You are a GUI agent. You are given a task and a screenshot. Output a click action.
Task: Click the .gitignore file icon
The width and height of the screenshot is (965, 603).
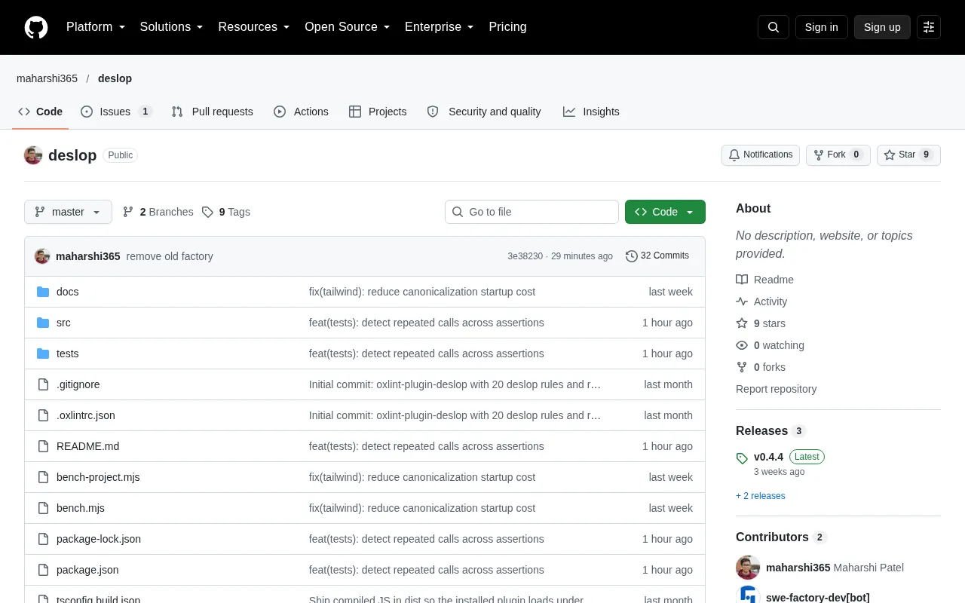tap(43, 384)
